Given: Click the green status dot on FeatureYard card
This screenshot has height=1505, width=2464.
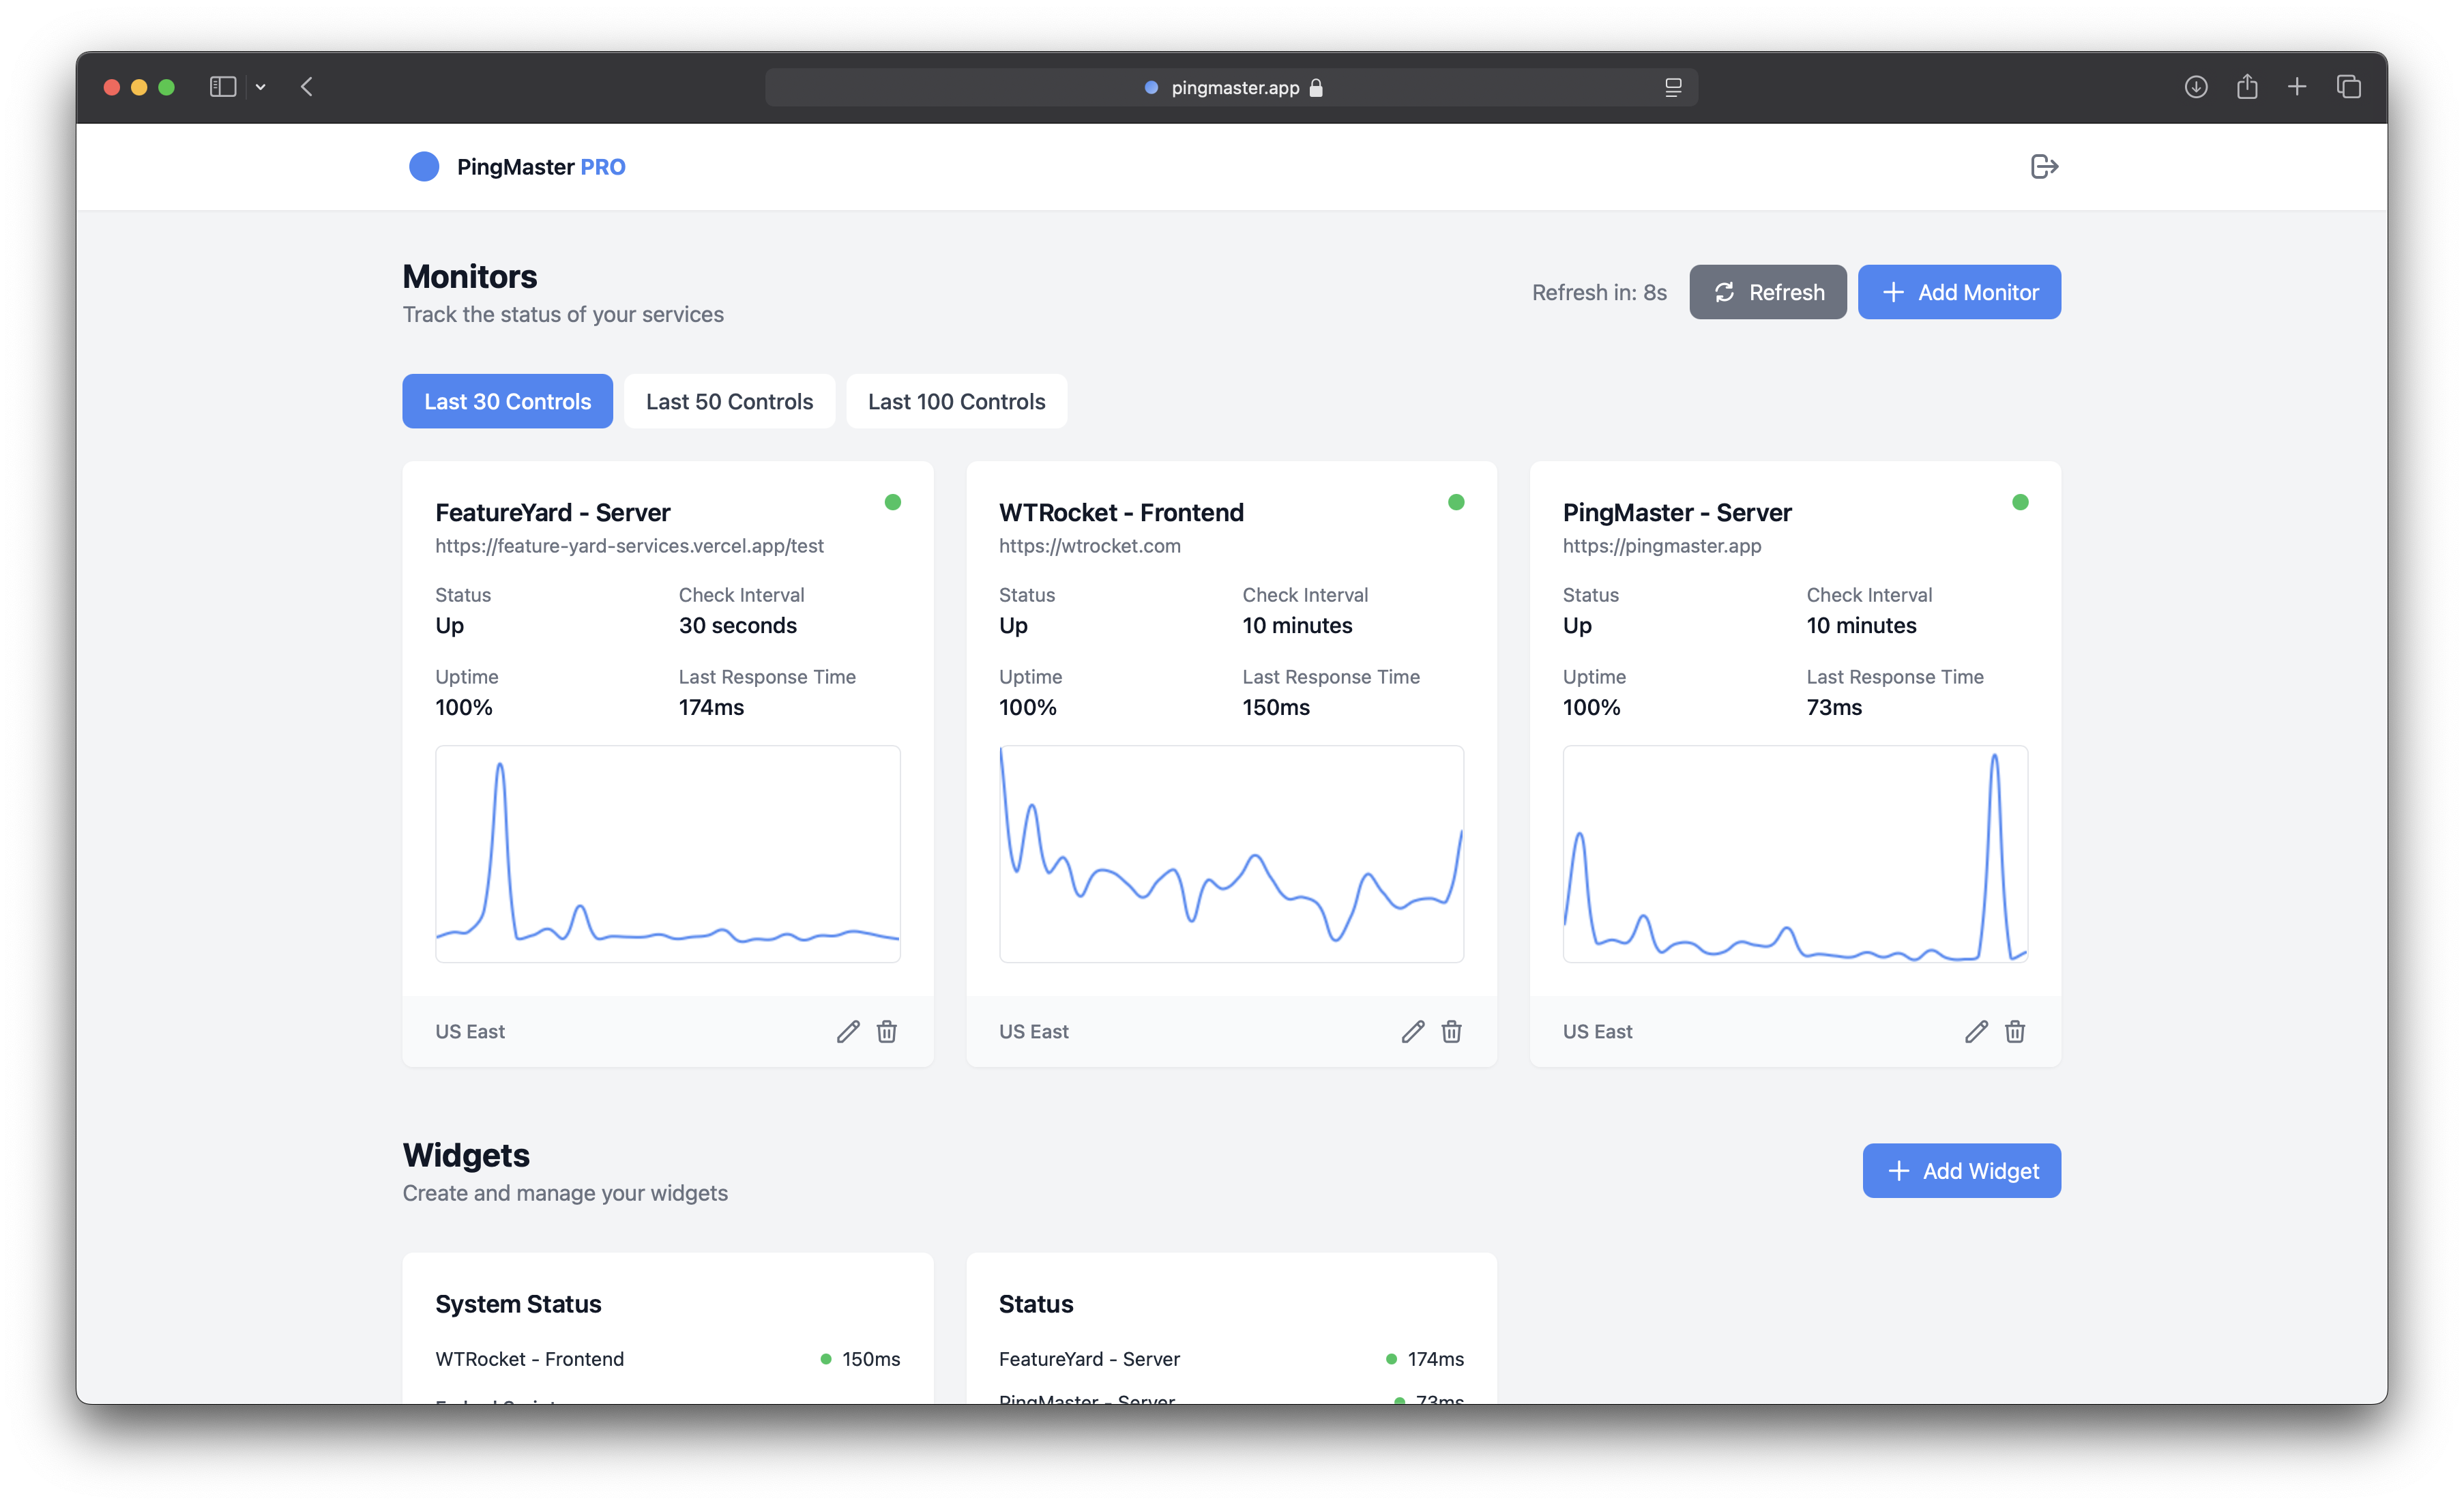Looking at the screenshot, I should [893, 502].
